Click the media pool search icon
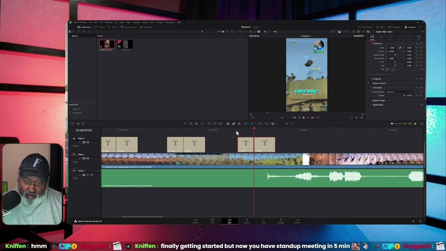This screenshot has height=251, width=446. pyautogui.click(x=232, y=32)
